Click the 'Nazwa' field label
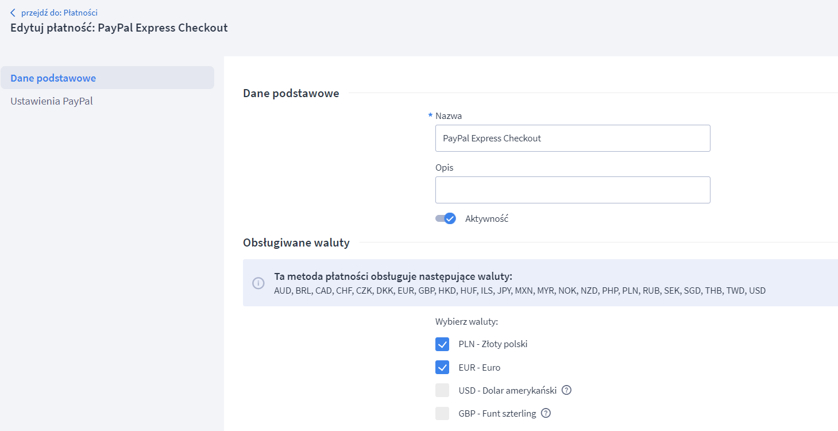 (x=449, y=116)
